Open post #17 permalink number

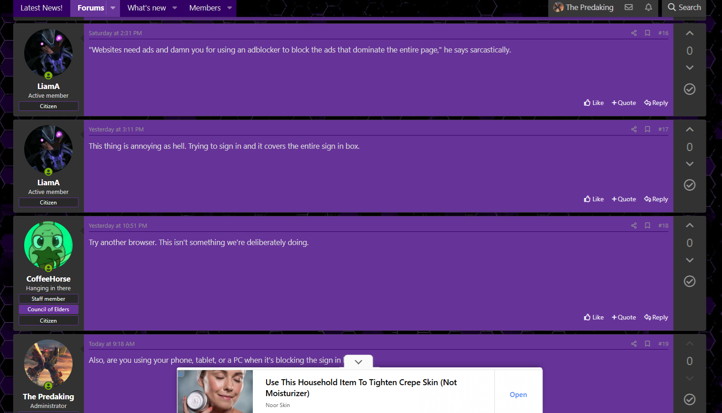(663, 129)
